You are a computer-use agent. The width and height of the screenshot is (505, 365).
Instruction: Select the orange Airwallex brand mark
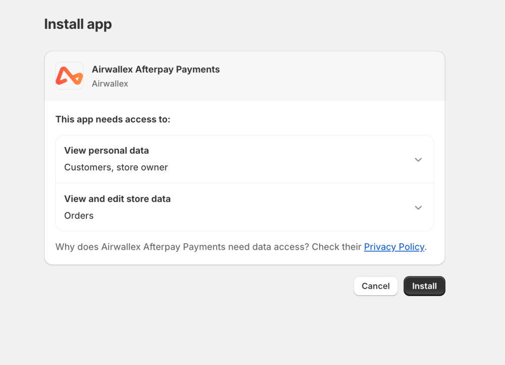click(69, 75)
